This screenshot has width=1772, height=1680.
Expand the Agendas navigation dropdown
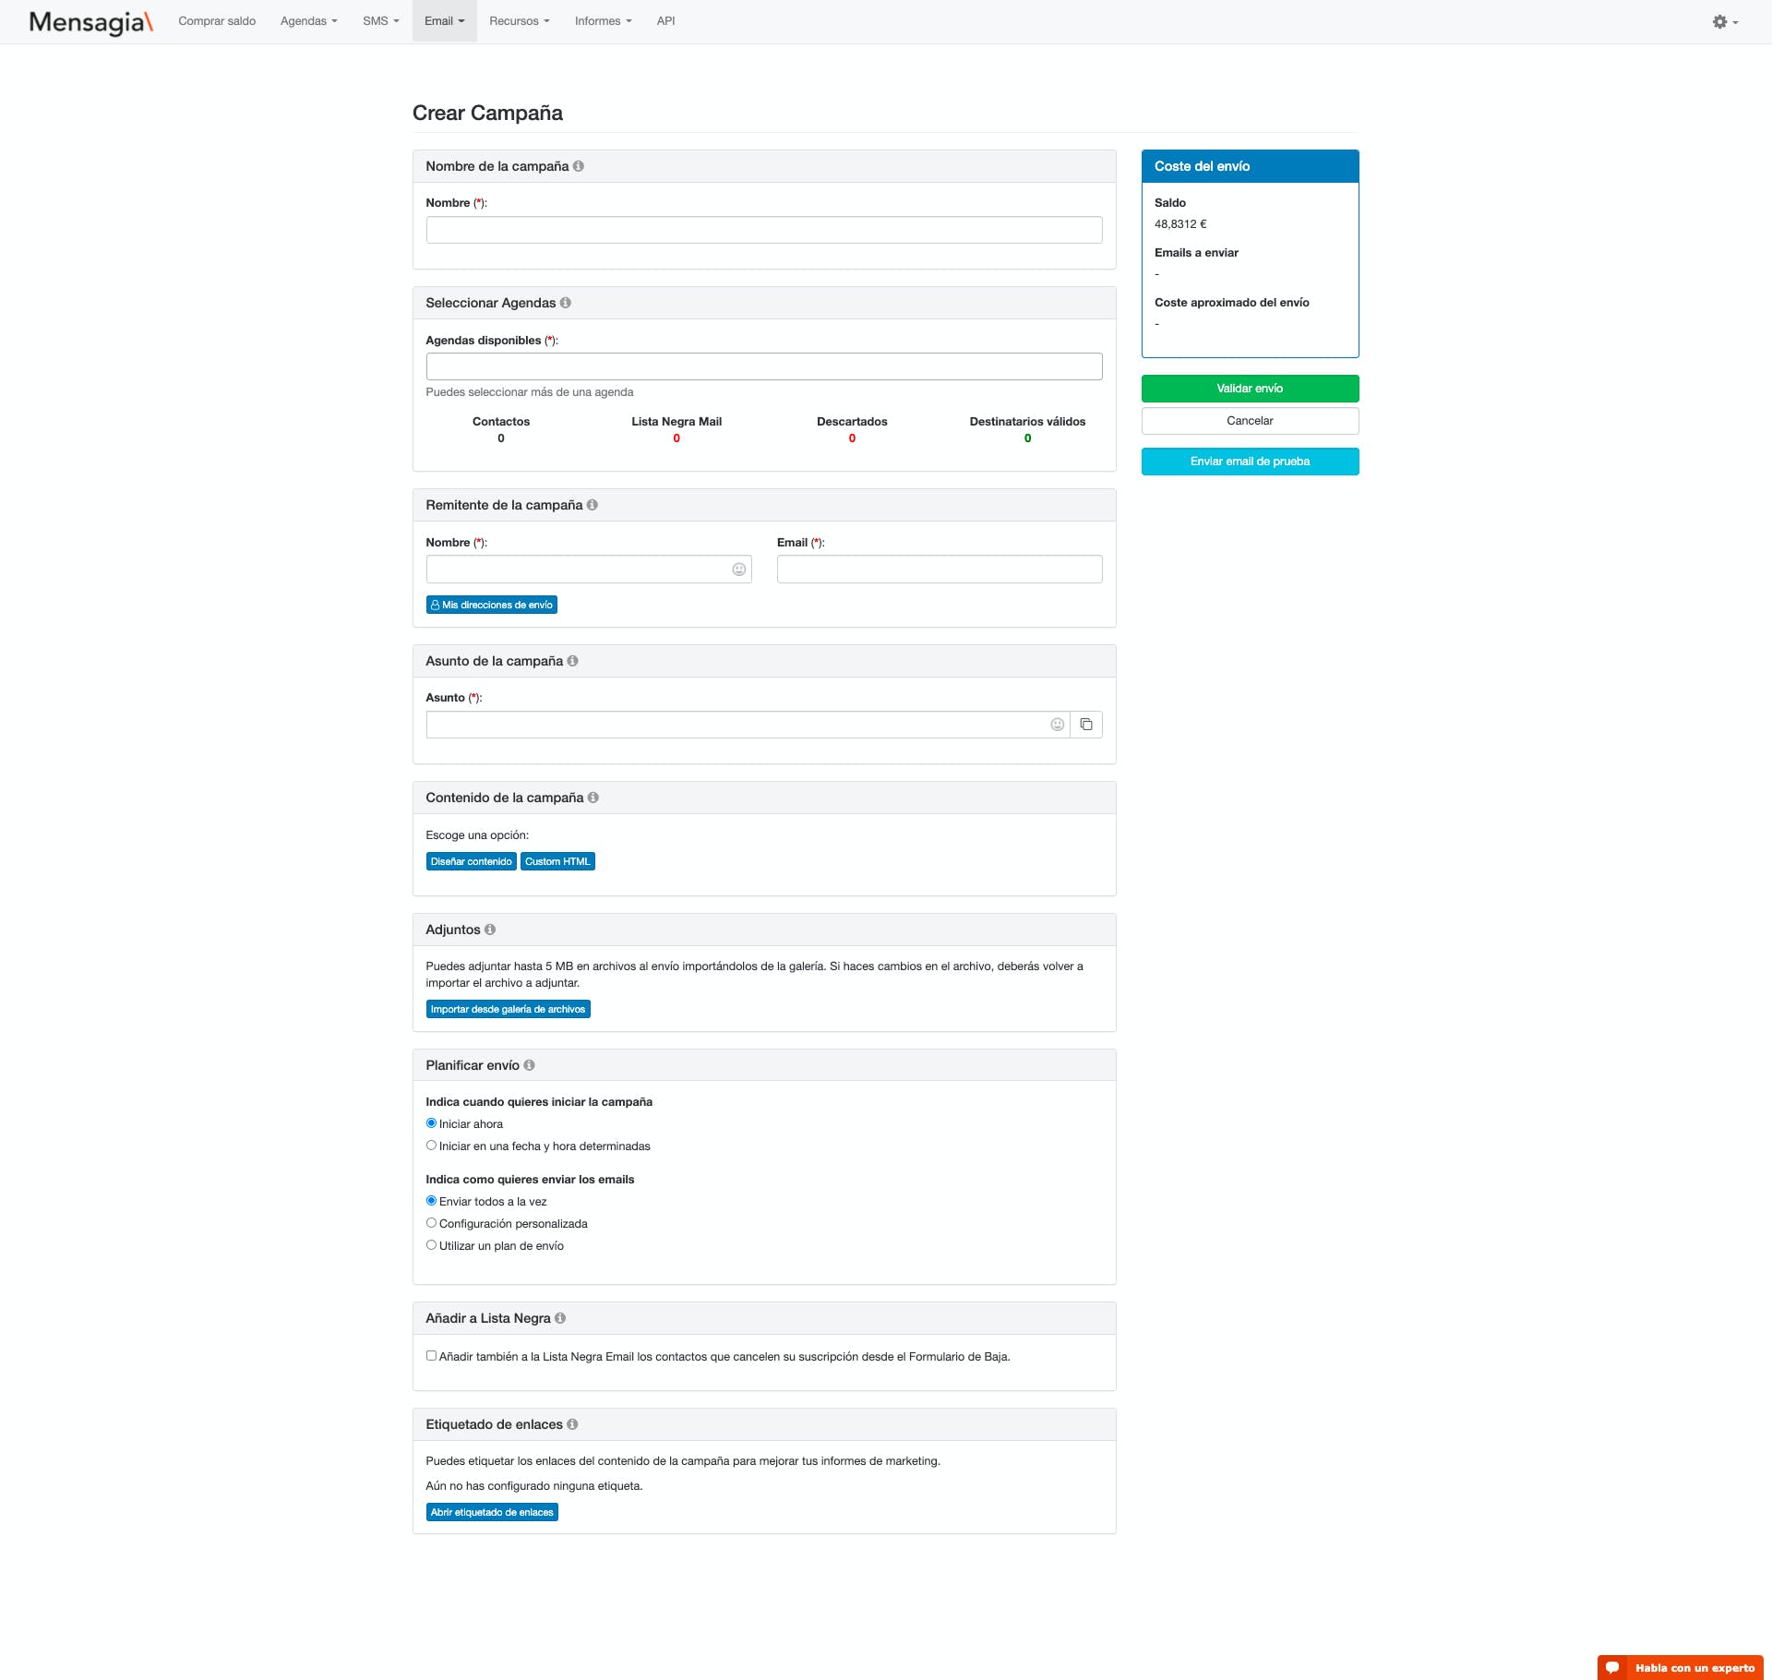tap(308, 21)
